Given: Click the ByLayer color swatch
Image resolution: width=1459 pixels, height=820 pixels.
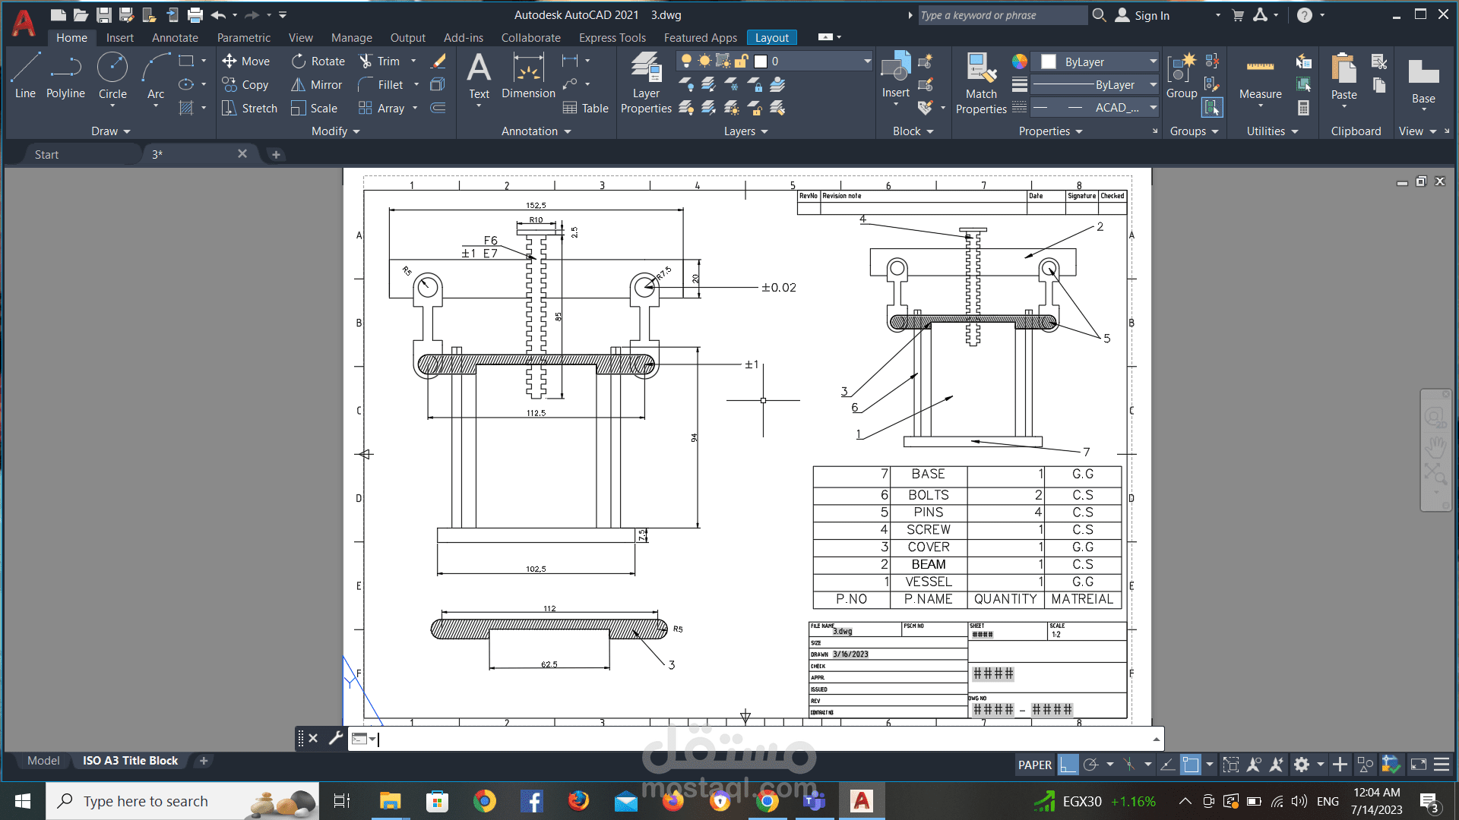Looking at the screenshot, I should click(1049, 61).
